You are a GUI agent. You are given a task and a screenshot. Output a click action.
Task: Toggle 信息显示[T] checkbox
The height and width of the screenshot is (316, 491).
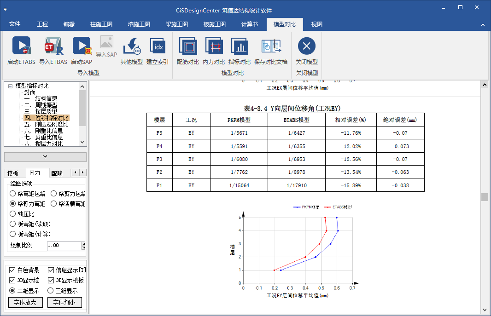click(67, 270)
